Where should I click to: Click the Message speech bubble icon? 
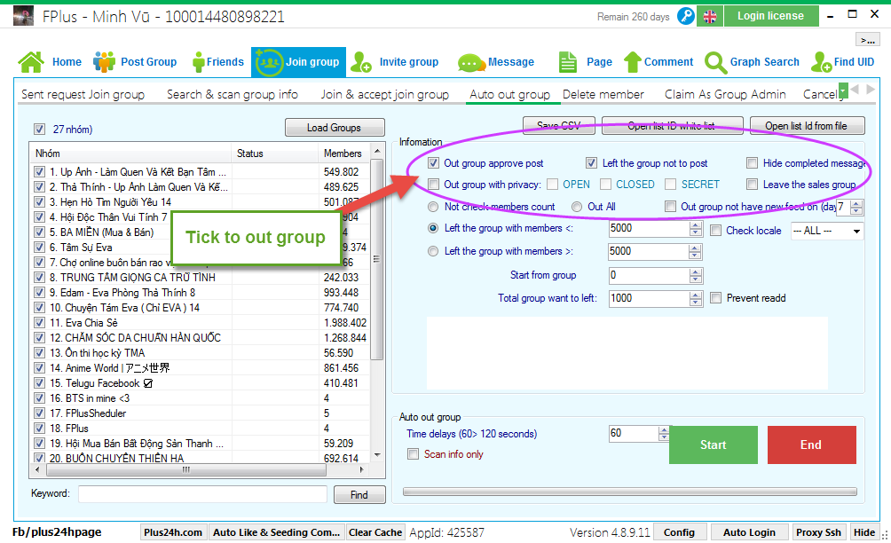coord(471,62)
